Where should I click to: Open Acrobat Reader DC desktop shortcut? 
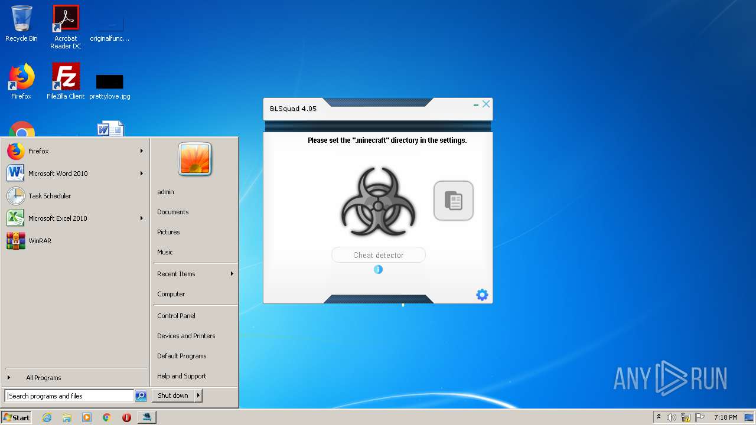pos(66,27)
